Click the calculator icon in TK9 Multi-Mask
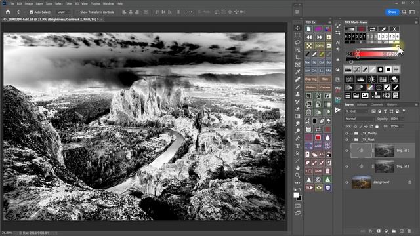The height and width of the screenshot is (236, 420). 395,95
